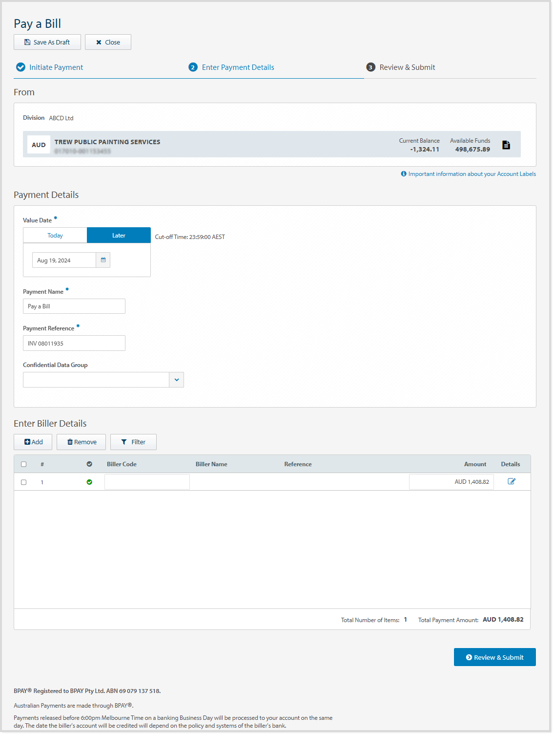
Task: Open the Confidential Data Group dropdown
Action: (x=176, y=379)
